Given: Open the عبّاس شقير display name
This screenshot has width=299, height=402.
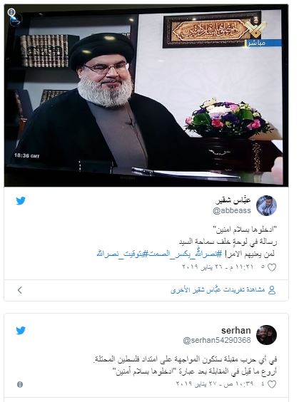Looking at the screenshot, I should (233, 200).
